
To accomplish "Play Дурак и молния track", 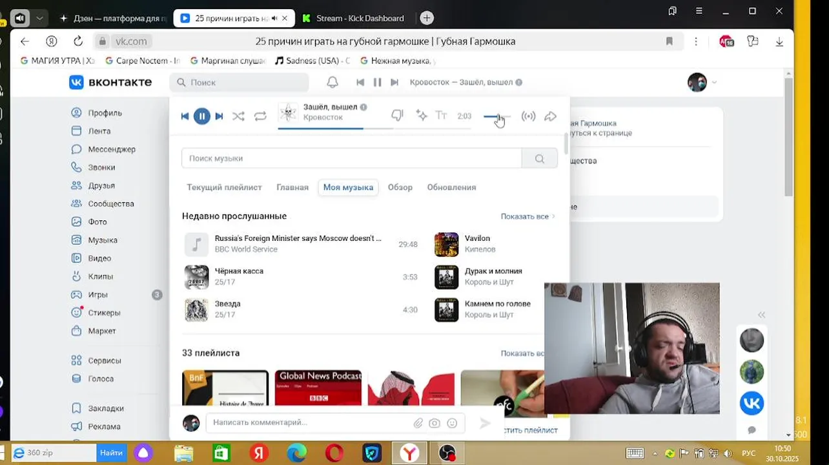I will click(x=489, y=277).
